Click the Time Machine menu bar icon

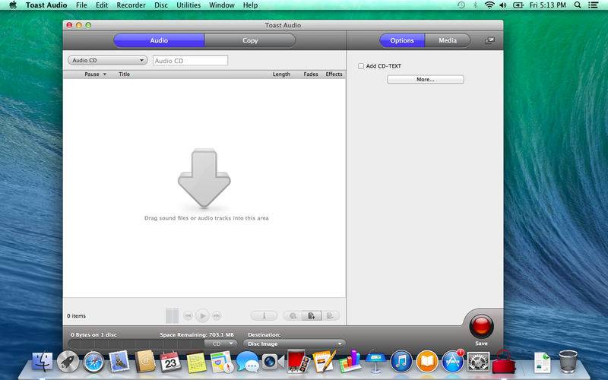pos(461,5)
